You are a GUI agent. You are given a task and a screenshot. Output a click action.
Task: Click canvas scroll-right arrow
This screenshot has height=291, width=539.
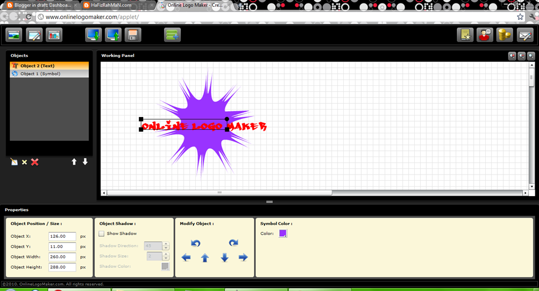[526, 193]
